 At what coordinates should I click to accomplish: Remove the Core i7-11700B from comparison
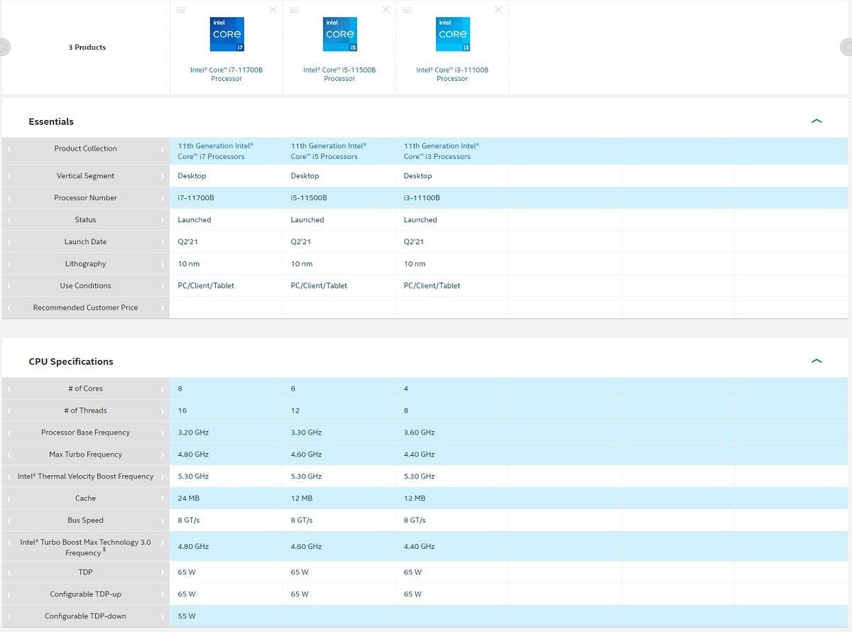[273, 10]
